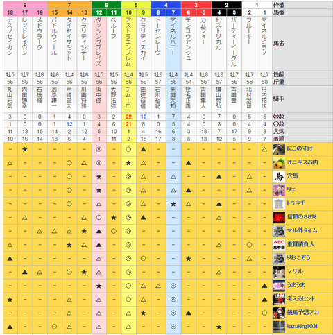Viewport: 333px width, 335px height.
Task: Select horse number 12 green cell
Action: (99, 12)
